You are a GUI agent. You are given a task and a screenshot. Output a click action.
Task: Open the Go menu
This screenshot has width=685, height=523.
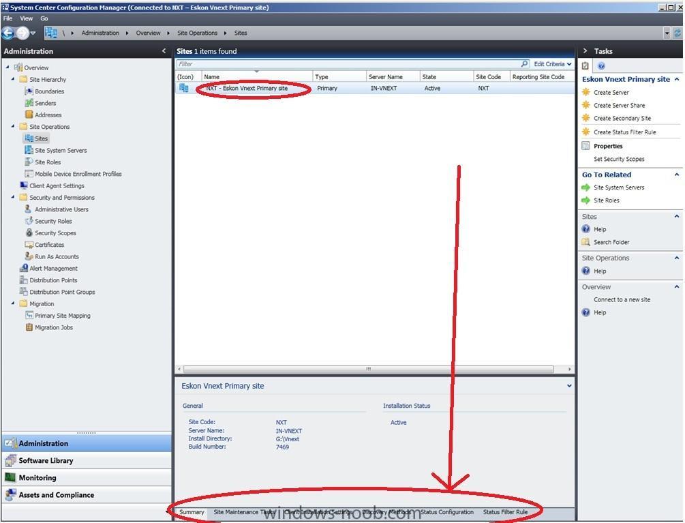tap(44, 18)
